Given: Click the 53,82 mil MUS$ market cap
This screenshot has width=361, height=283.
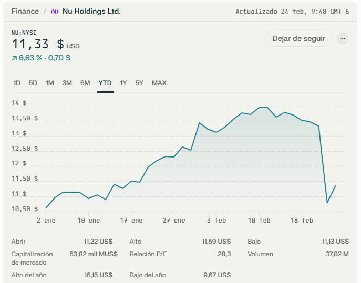Looking at the screenshot, I should coord(94,254).
